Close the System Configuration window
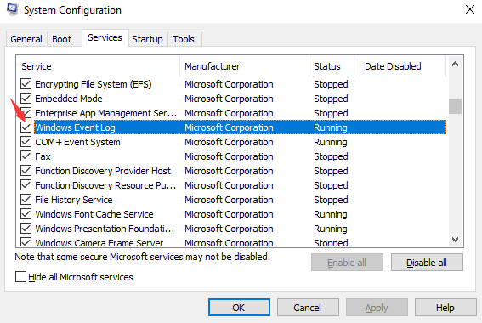The width and height of the screenshot is (482, 323). (x=470, y=9)
